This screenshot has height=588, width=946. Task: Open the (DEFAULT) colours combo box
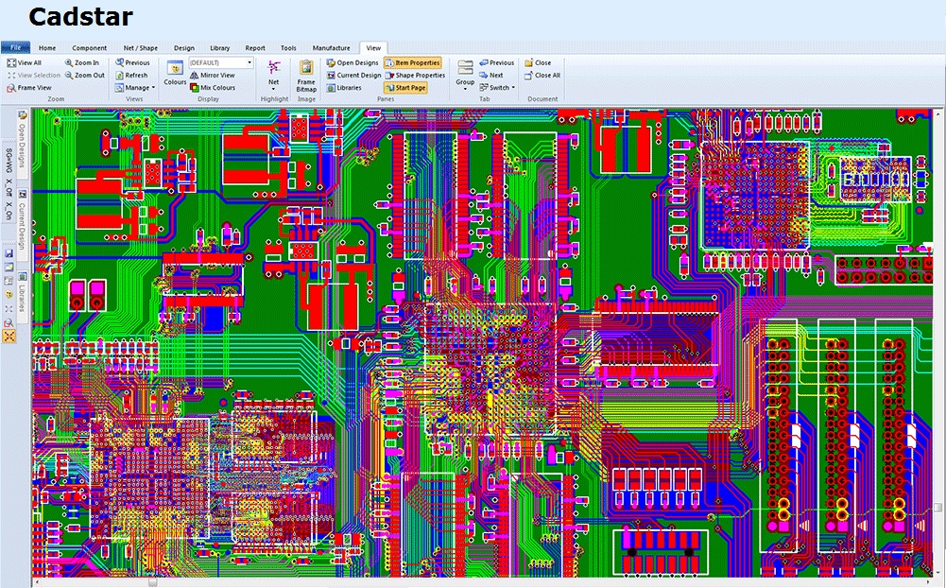pyautogui.click(x=221, y=62)
